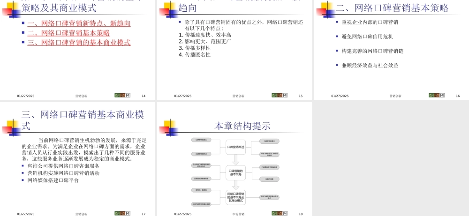469x216 pixels.
Task: Click the 口碑营销的基本策略 box in the diagram
Action: [x=236, y=173]
